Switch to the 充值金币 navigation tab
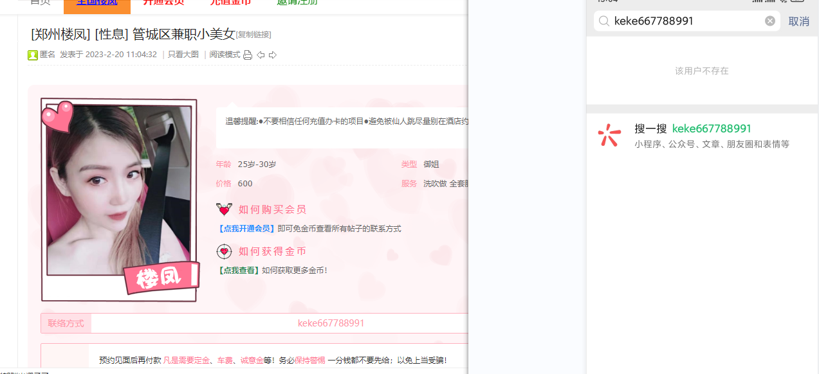 pos(230,3)
